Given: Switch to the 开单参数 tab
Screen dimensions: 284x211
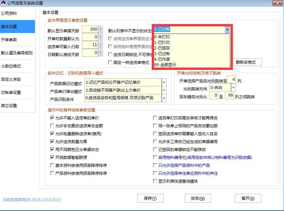Looking at the screenshot, I should pyautogui.click(x=17, y=40).
